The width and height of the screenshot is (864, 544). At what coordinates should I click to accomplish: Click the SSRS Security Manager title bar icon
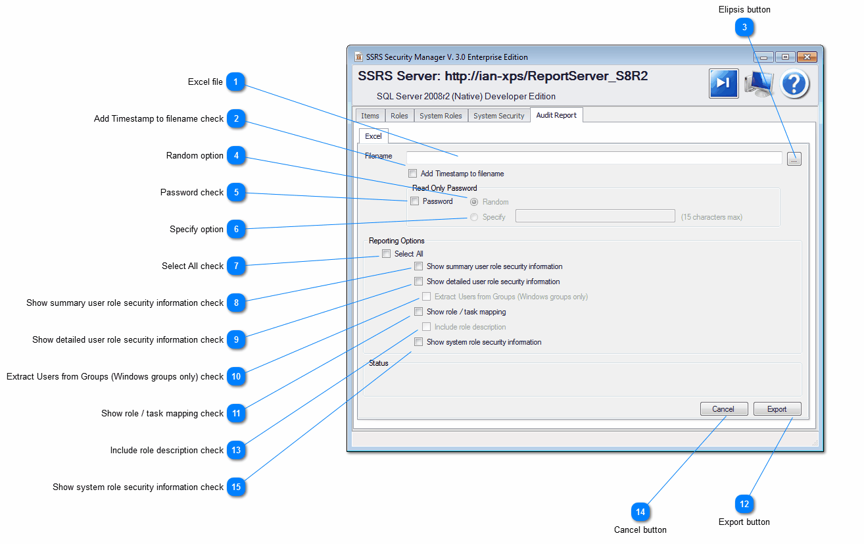click(x=358, y=57)
